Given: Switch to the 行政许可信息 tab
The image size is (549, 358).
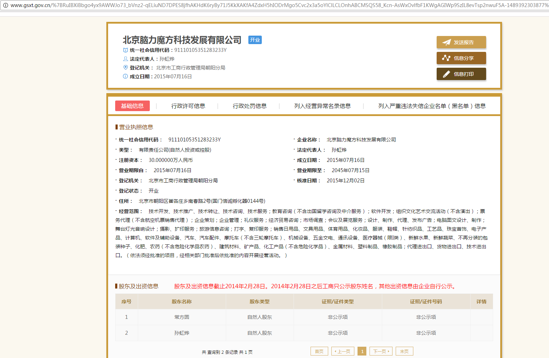Looking at the screenshot, I should point(188,105).
